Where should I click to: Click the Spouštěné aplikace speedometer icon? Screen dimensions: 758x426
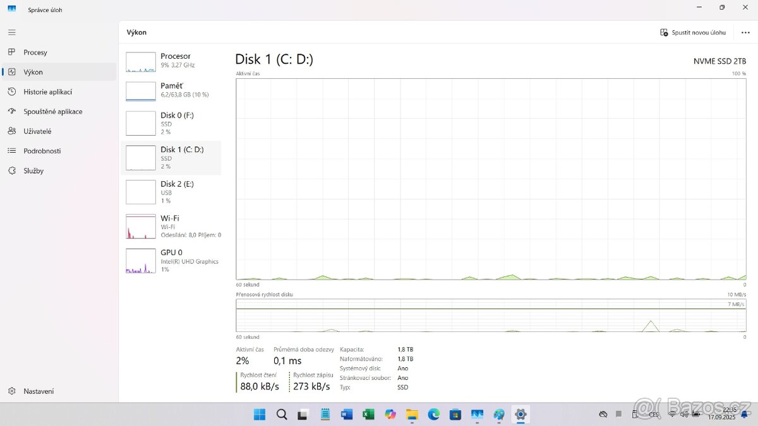coord(12,112)
